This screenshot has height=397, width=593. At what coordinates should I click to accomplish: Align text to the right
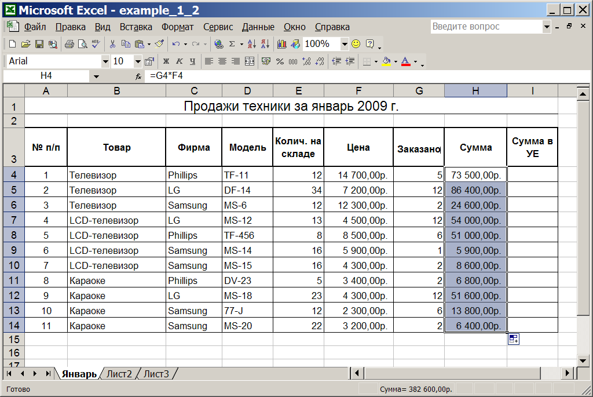coord(236,61)
